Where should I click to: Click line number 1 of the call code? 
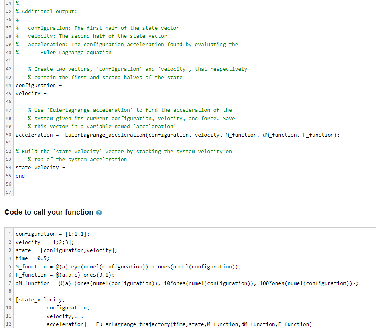pos(9,234)
